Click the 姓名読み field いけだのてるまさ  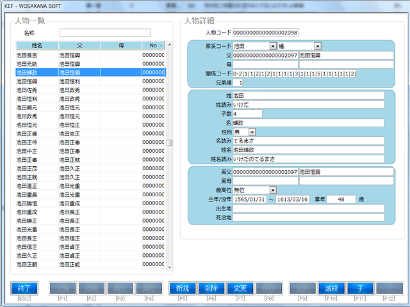[309, 159]
